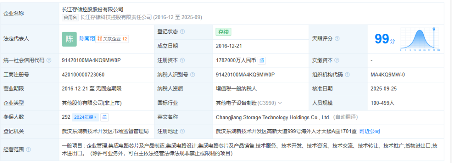The image size is (452, 163).
Task: Click the help icon beside 纳税人识别号
Action: pos(193,75)
